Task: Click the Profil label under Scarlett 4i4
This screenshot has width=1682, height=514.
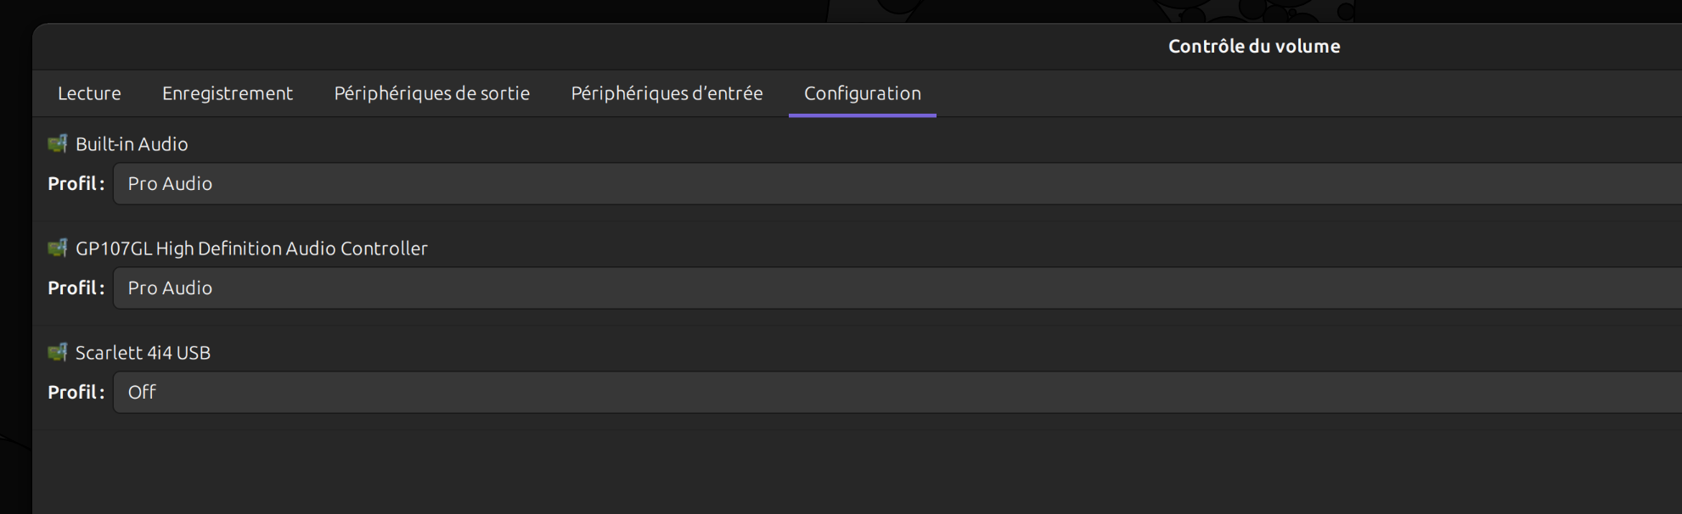Action: tap(76, 393)
